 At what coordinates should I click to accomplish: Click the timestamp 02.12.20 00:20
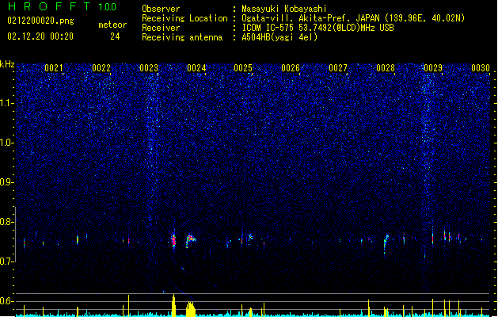[x=40, y=36]
